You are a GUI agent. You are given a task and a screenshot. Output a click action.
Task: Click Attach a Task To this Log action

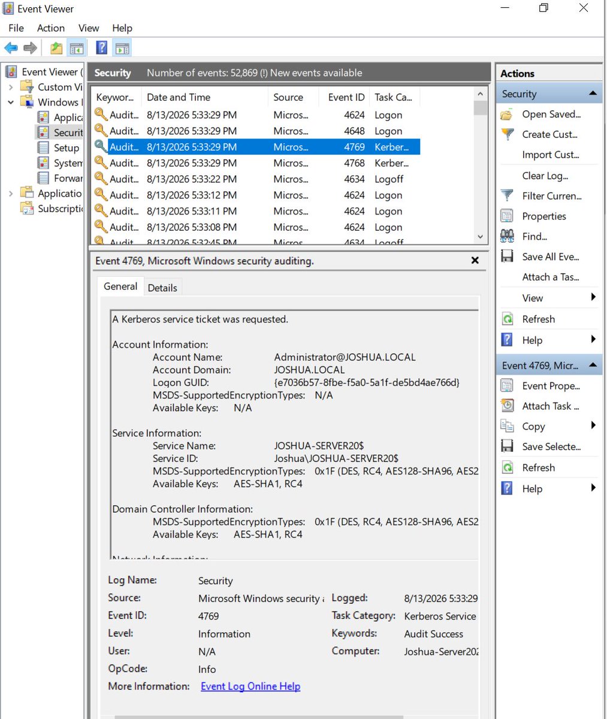pyautogui.click(x=551, y=277)
